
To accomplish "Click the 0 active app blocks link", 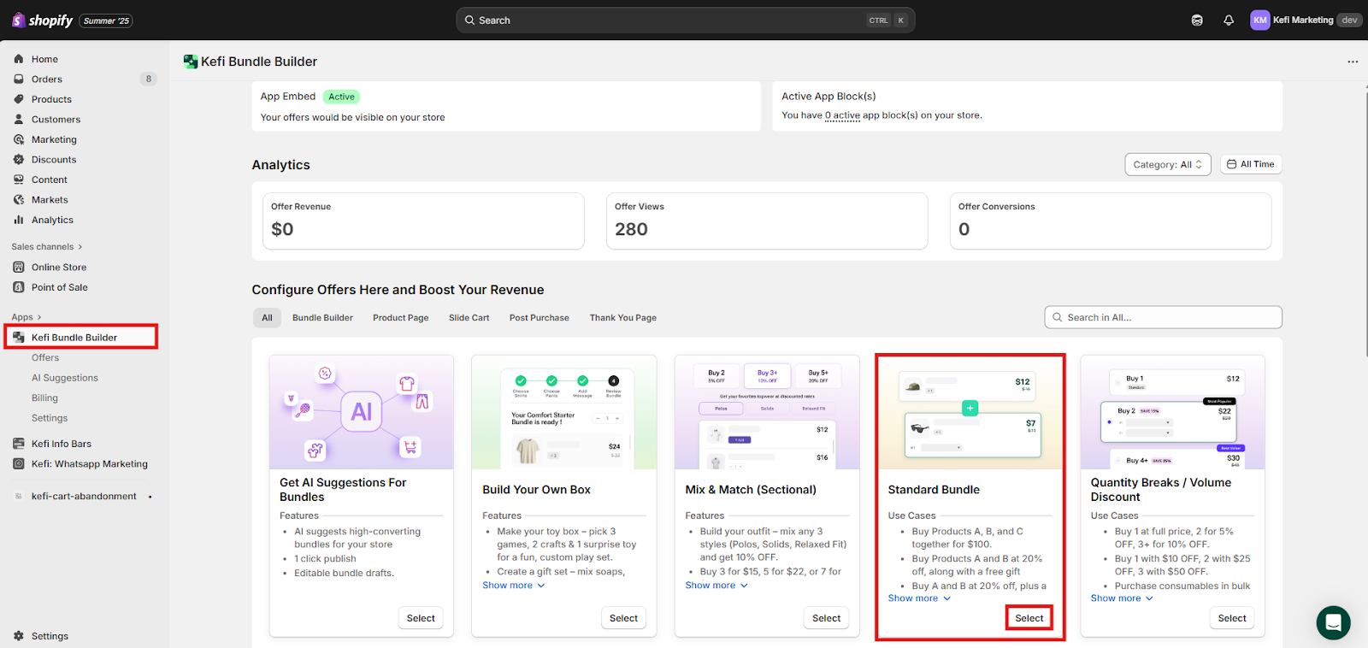I will [x=842, y=115].
